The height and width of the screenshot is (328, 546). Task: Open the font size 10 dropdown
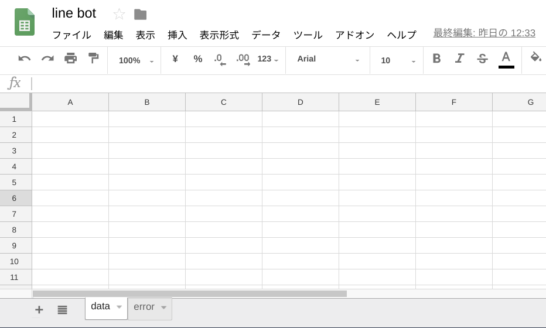(x=398, y=60)
